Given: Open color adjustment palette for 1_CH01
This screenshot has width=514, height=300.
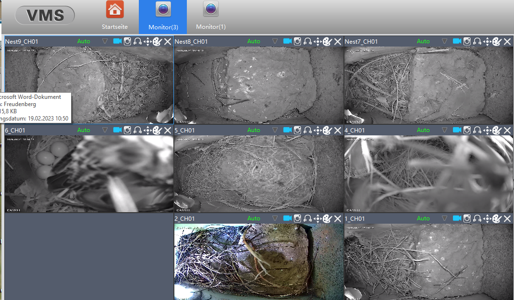Looking at the screenshot, I should pos(497,218).
